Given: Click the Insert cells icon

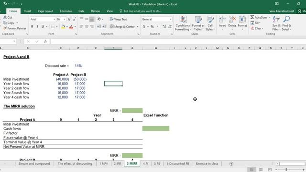Looking at the screenshot, I should tap(222, 20).
